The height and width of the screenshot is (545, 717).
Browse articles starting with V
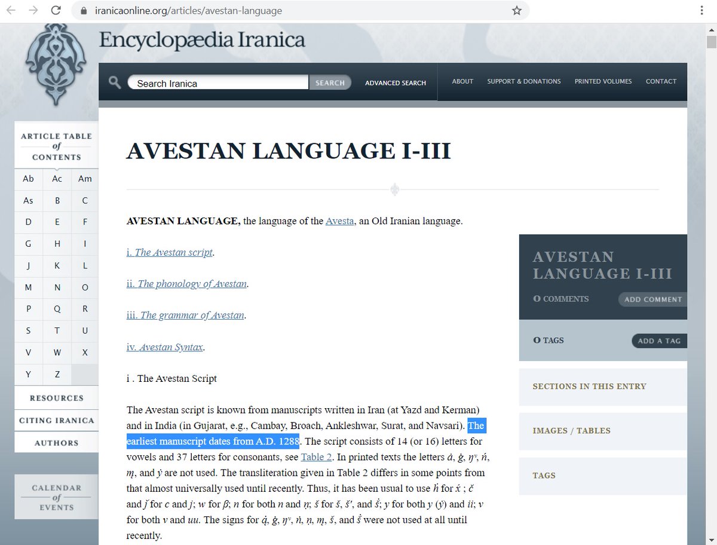pos(28,353)
